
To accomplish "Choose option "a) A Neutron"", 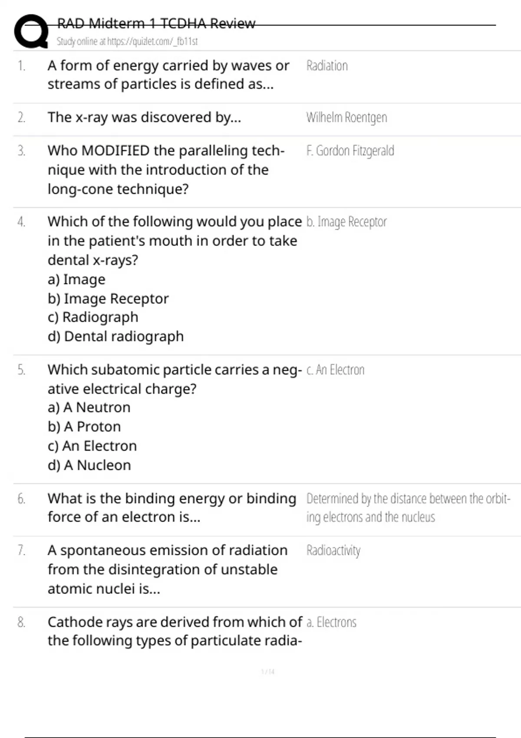I will point(89,408).
